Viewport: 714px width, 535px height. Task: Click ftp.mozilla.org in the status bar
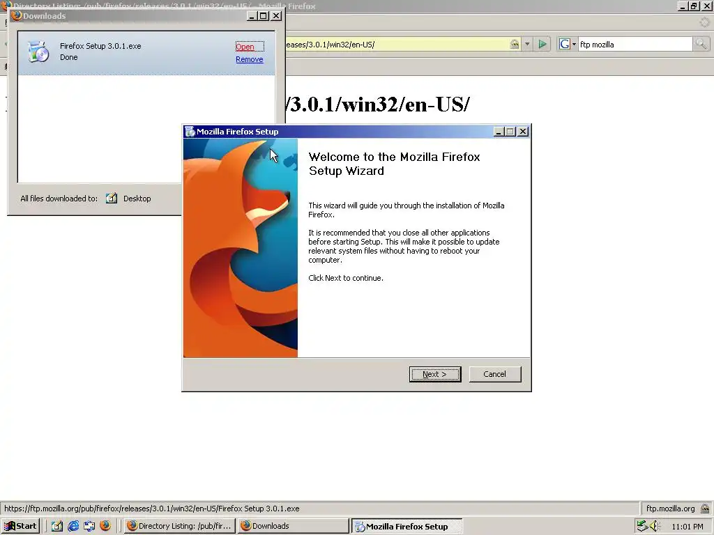tap(670, 509)
